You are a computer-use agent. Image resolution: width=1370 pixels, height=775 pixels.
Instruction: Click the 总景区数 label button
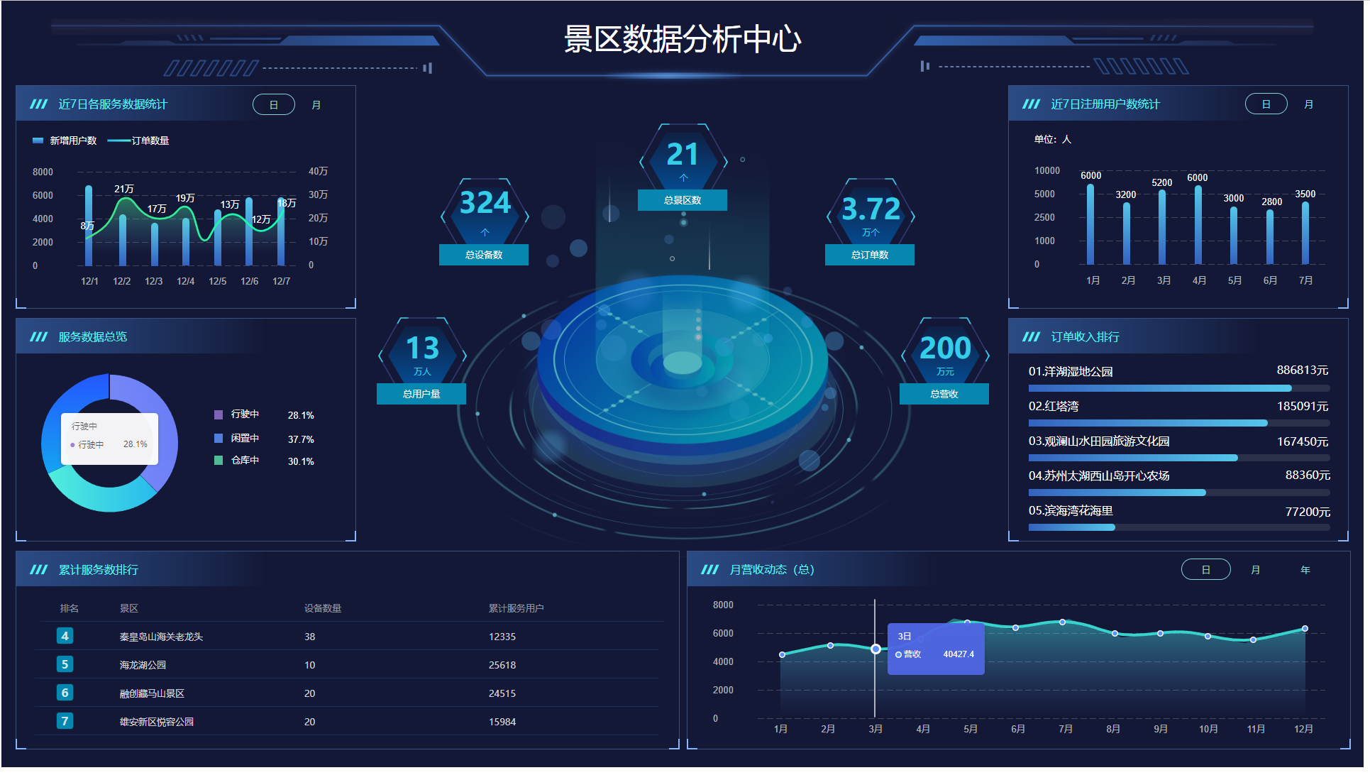pyautogui.click(x=683, y=201)
